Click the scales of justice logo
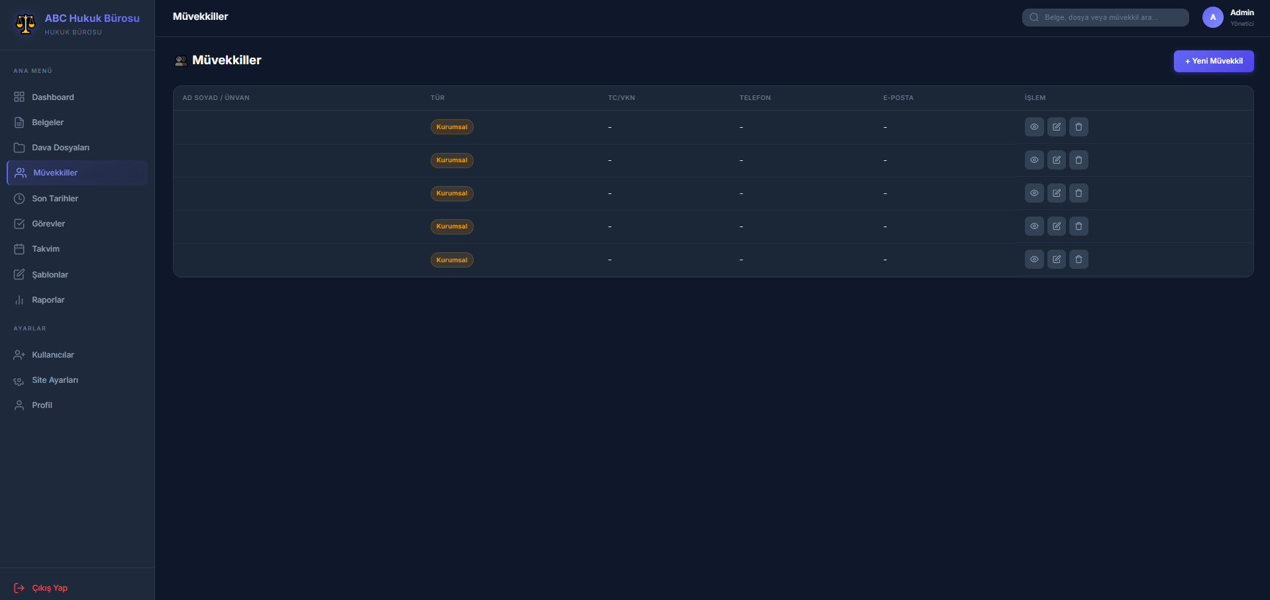This screenshot has width=1270, height=600. pos(25,24)
